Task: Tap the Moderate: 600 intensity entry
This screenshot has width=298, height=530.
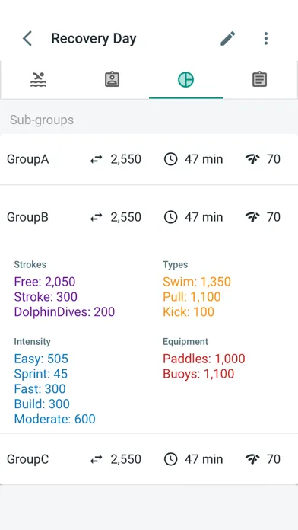Action: coord(55,419)
